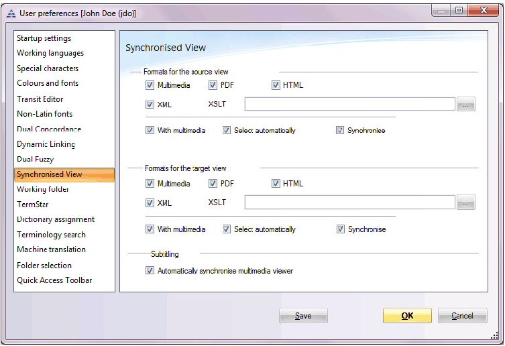Click the target view XSLT path field
This screenshot has height=346, width=505.
[x=350, y=203]
